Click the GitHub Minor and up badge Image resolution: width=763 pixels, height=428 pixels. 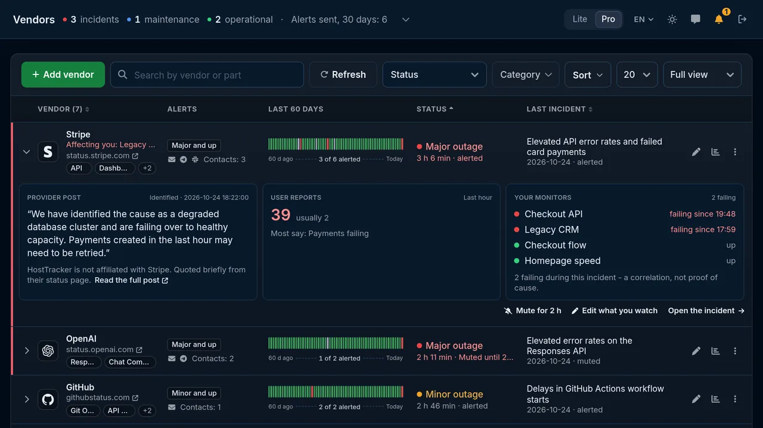point(194,393)
